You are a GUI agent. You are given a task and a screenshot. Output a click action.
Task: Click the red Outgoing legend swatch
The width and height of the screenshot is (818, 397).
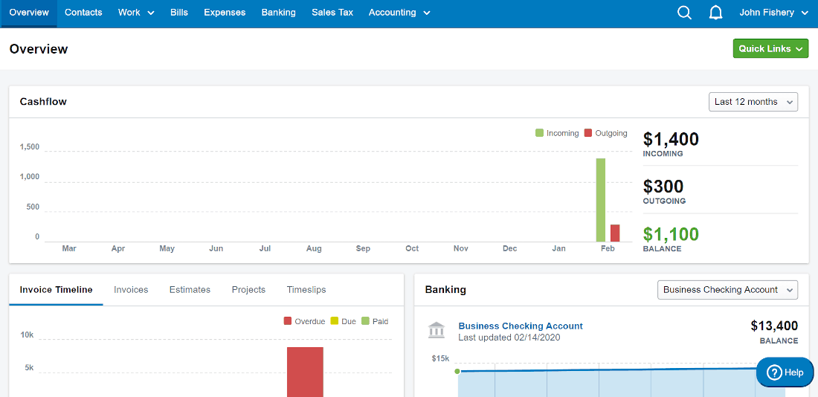588,133
